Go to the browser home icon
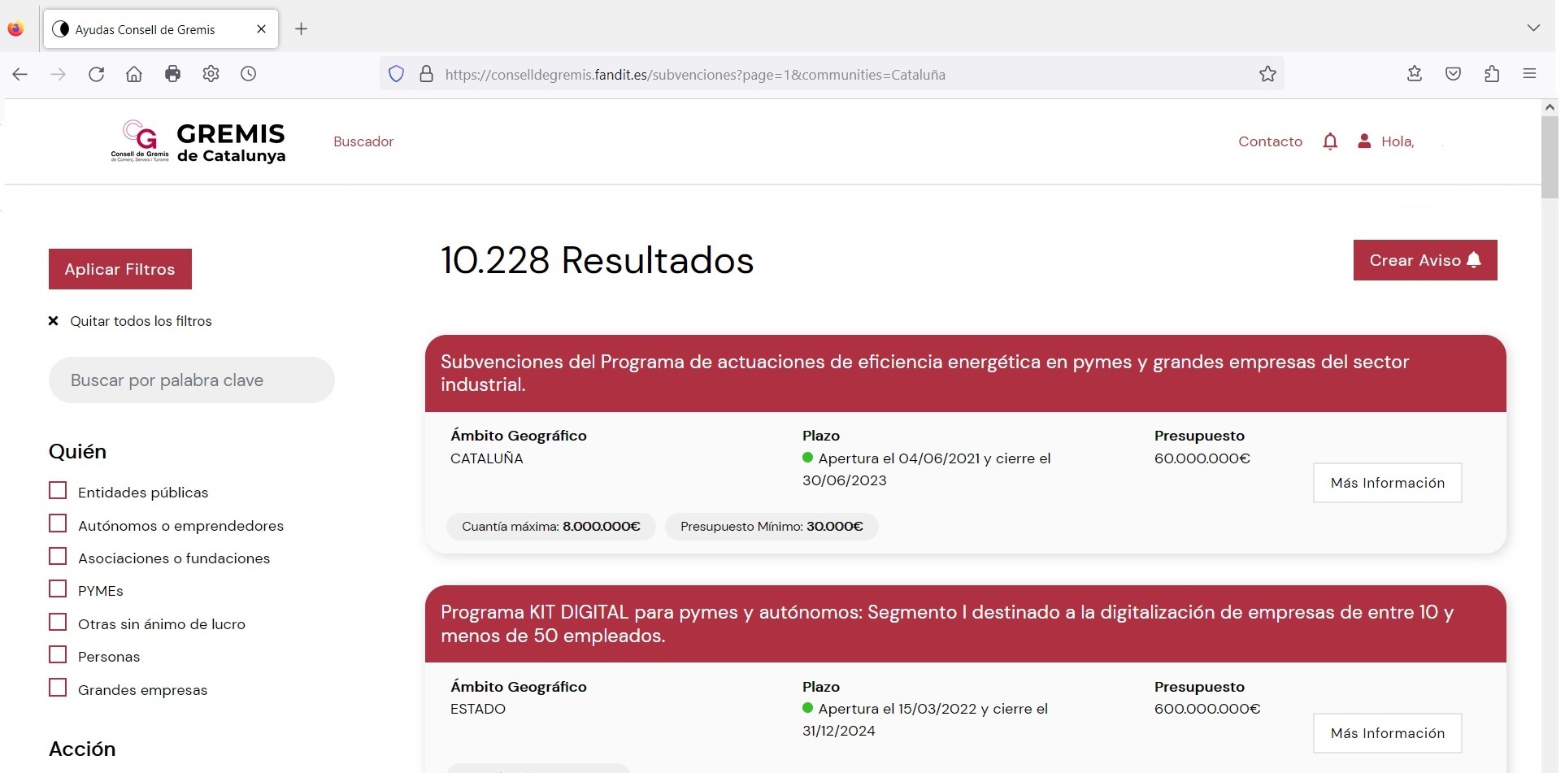1565x773 pixels. (134, 75)
